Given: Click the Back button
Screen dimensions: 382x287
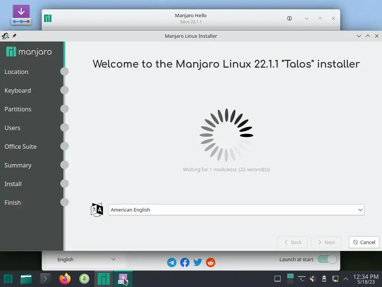Looking at the screenshot, I should pyautogui.click(x=292, y=242).
